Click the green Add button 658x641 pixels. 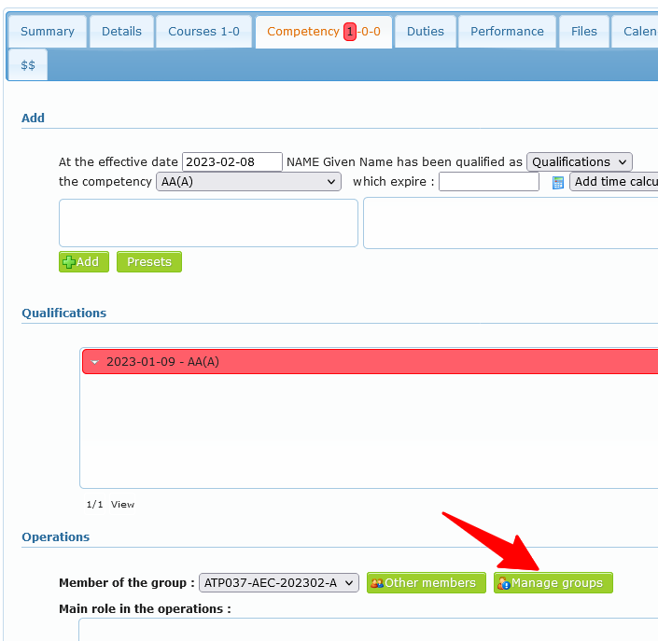click(x=84, y=262)
